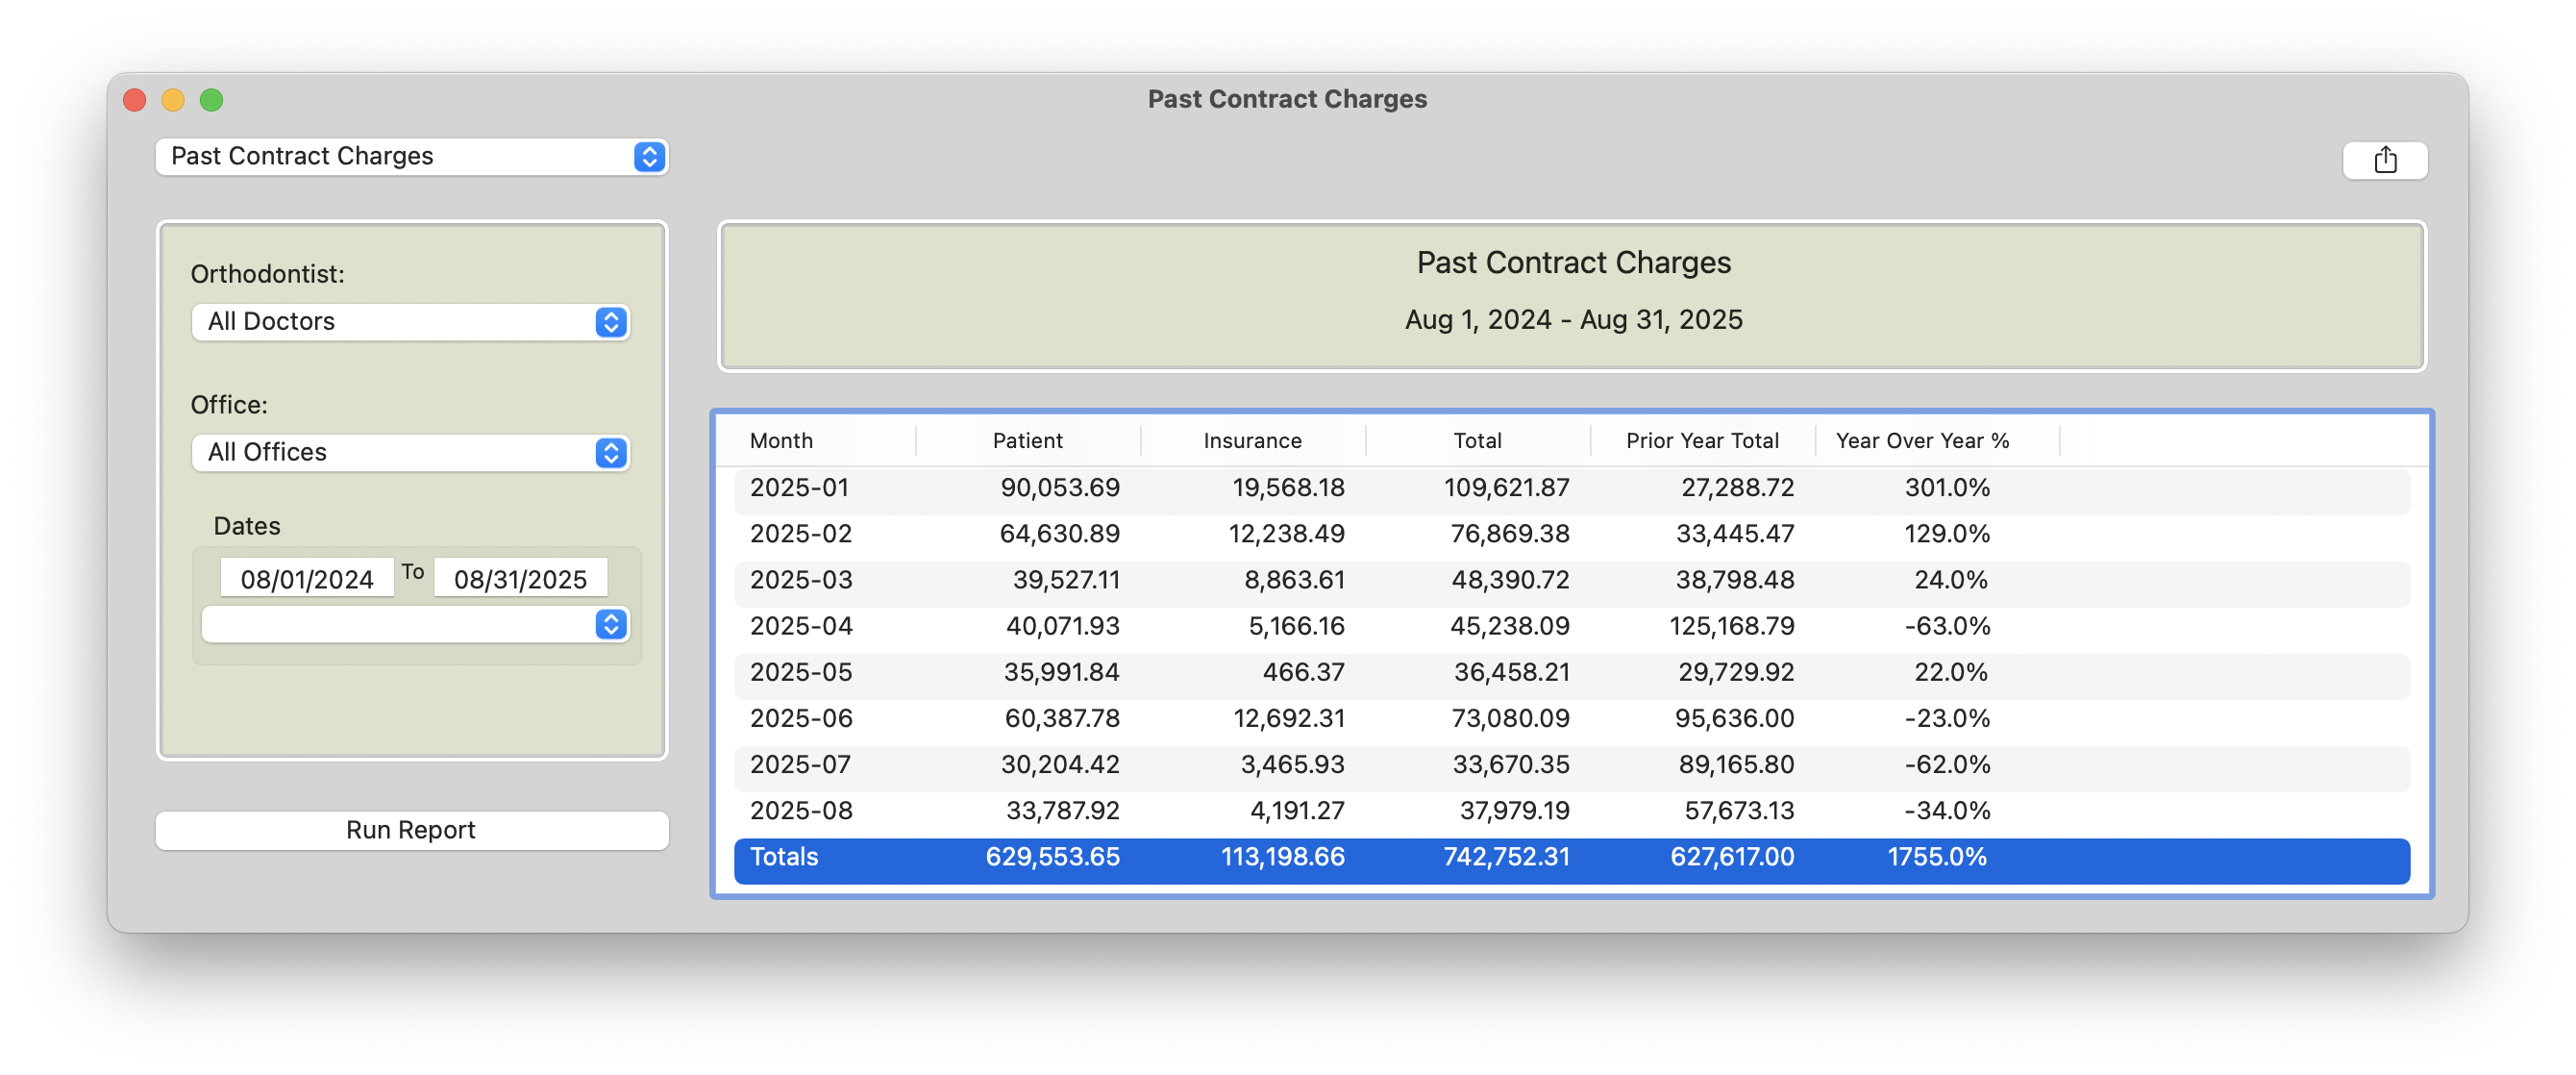Zoom the window with the green button
The width and height of the screenshot is (2576, 1075).
pyautogui.click(x=211, y=100)
